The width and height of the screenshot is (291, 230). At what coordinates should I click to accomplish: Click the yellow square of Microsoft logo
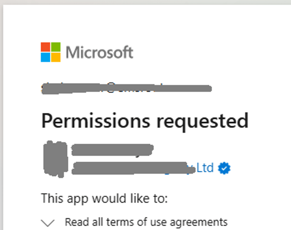[x=56, y=57]
